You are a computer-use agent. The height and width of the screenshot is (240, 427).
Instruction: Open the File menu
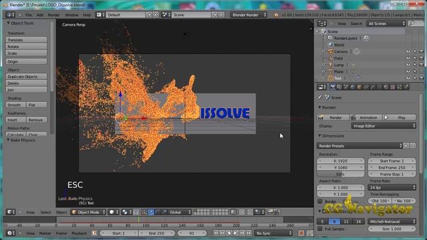click(x=29, y=15)
